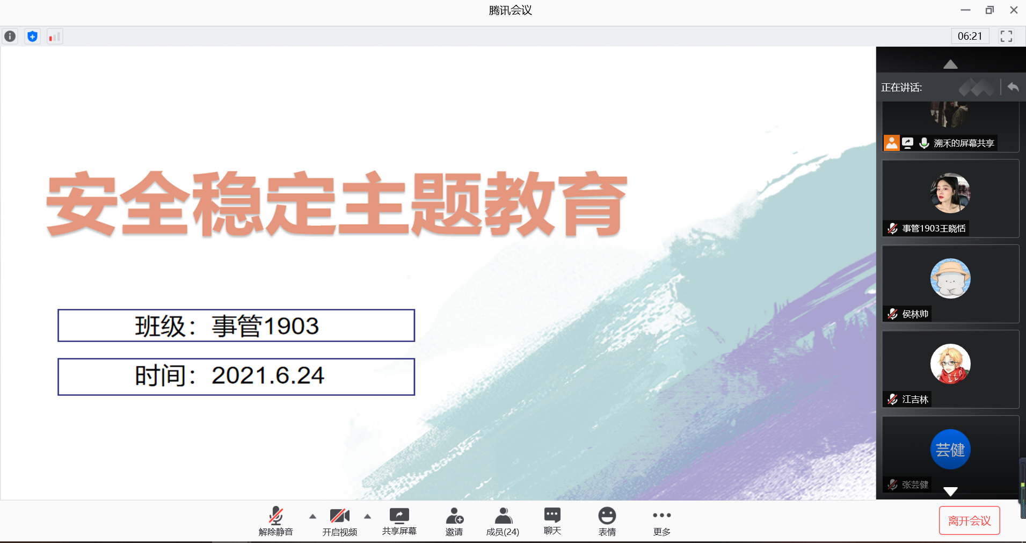Expand audio options arrow beside microphone
Screen dimensions: 1026x543
(x=312, y=516)
